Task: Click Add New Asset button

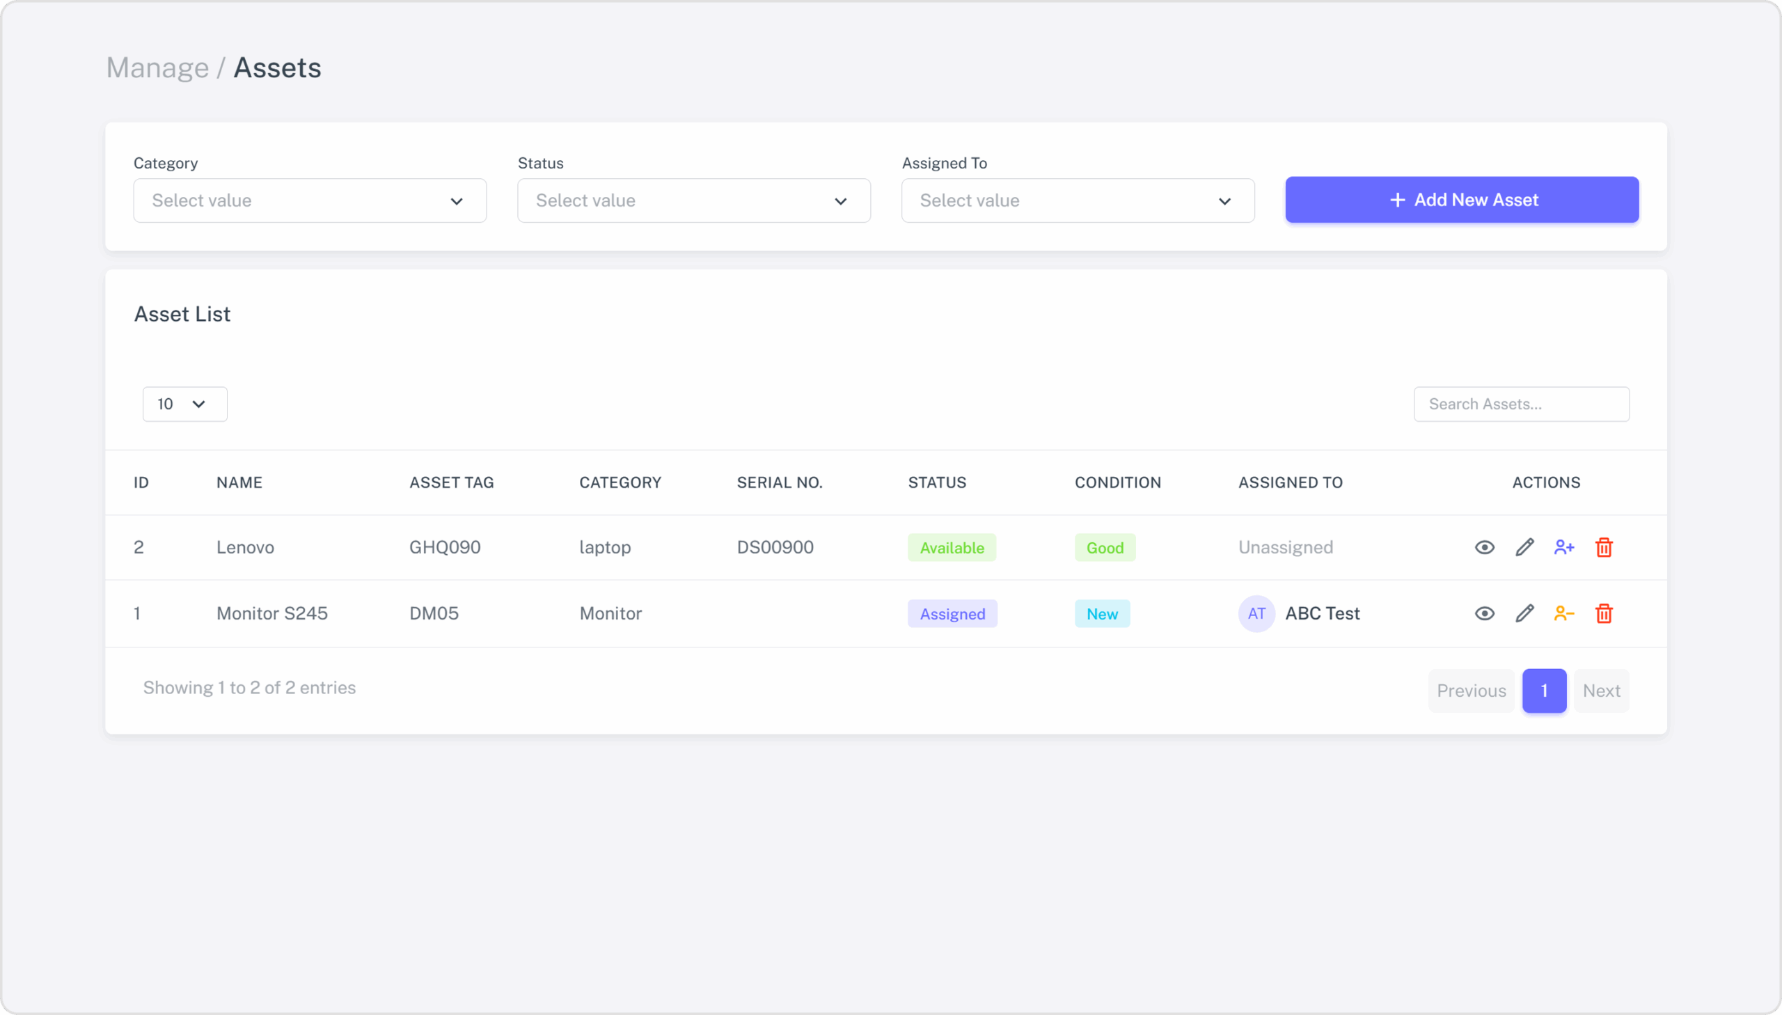Action: click(1462, 200)
